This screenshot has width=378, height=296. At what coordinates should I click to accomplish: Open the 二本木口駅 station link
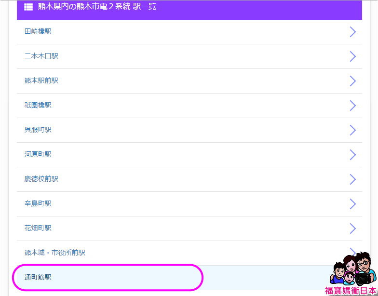[189, 56]
